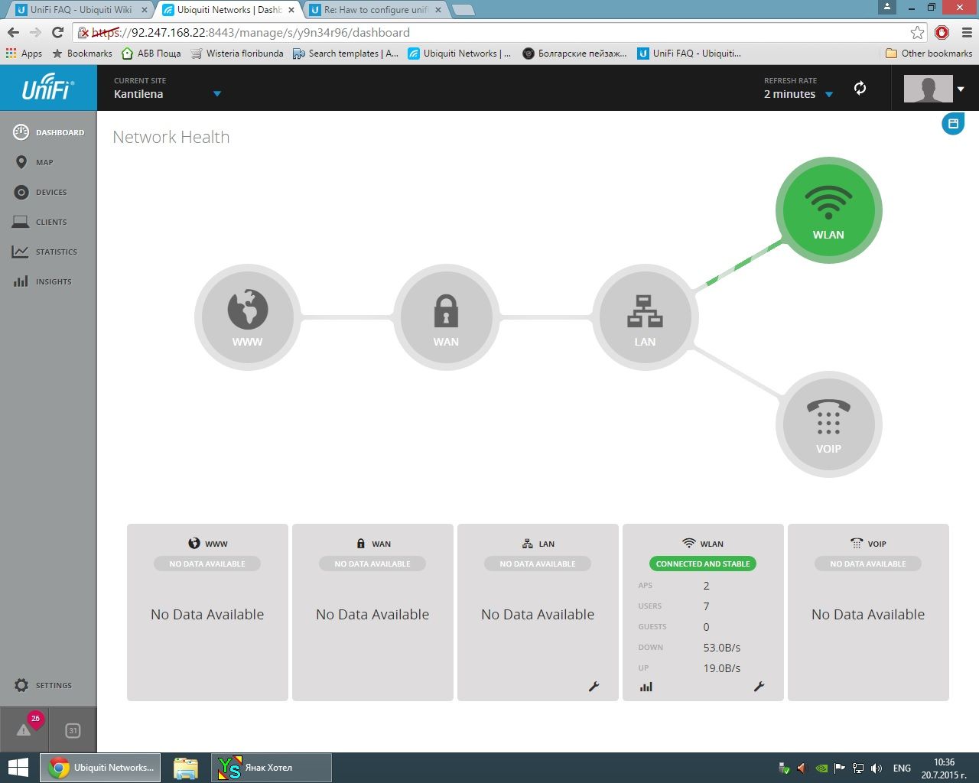Open a new browser tab

463,10
